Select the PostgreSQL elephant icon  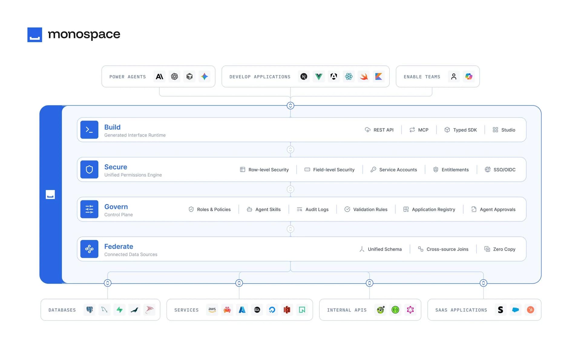point(90,310)
